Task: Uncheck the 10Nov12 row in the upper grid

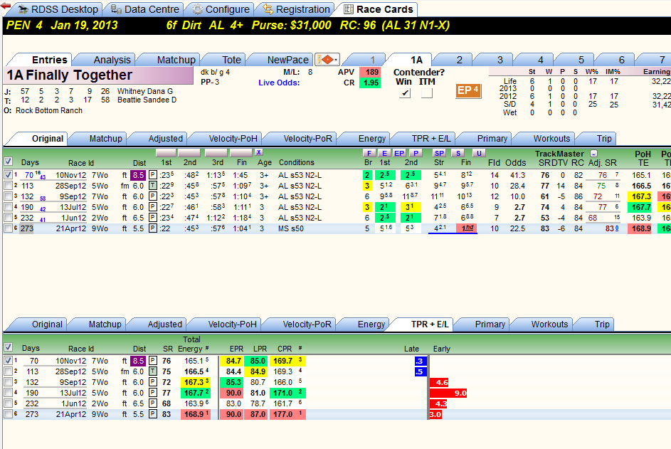Action: [8, 175]
